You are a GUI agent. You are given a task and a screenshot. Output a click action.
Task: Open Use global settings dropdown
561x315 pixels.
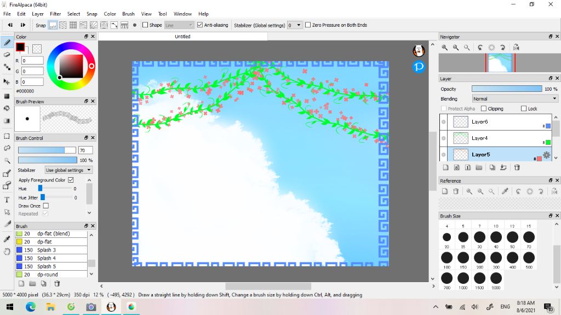click(x=68, y=170)
